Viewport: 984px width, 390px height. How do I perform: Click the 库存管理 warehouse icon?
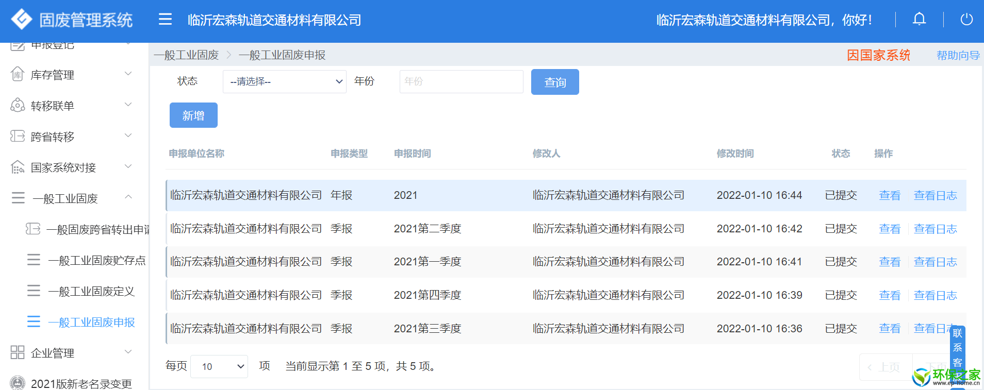click(x=18, y=74)
